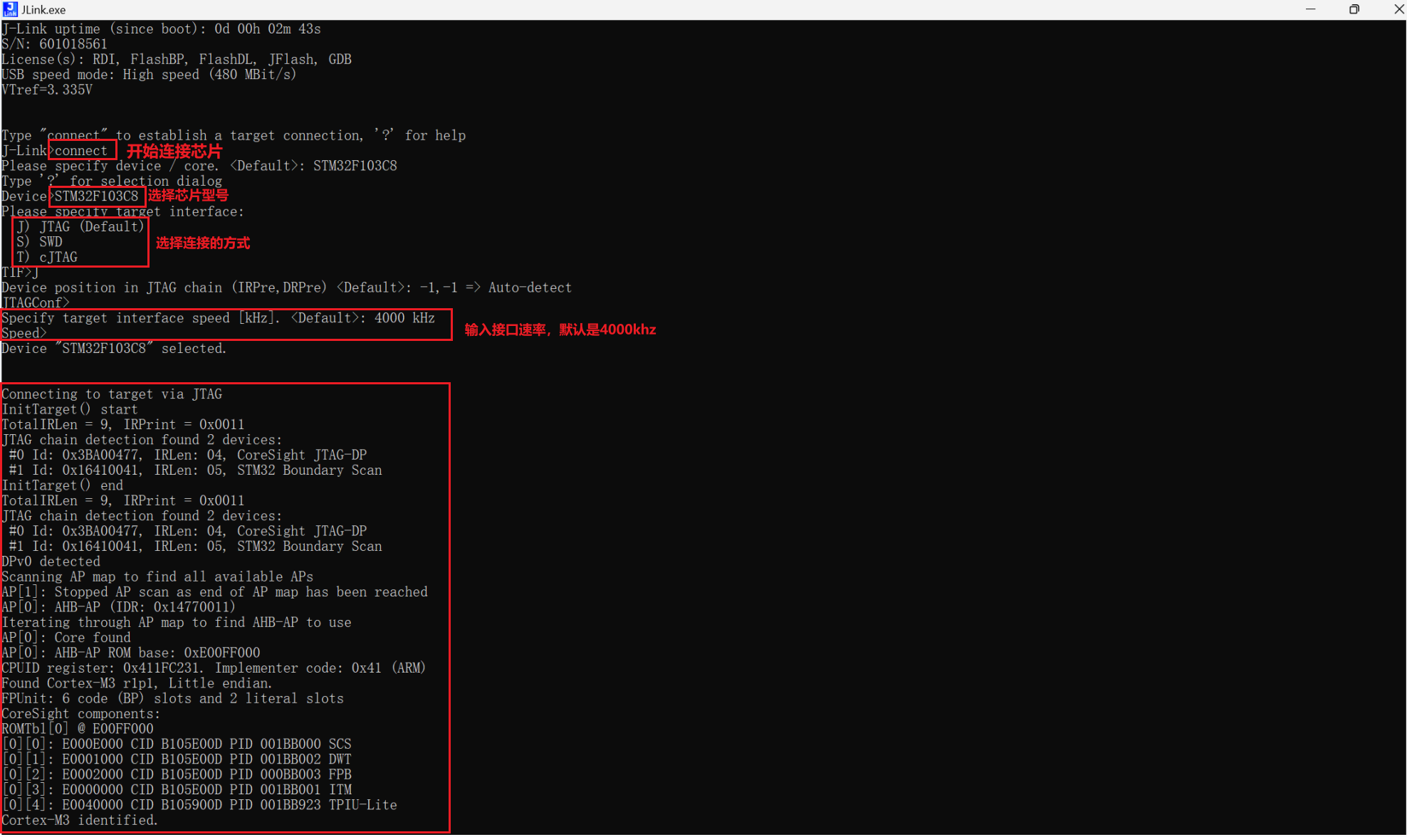Viewport: 1407px width, 837px height.
Task: Click the Cortex-M3 identified. output line
Action: point(80,821)
